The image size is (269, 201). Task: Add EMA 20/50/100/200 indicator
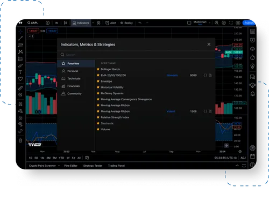click(x=114, y=75)
